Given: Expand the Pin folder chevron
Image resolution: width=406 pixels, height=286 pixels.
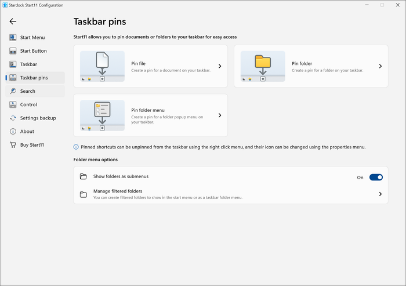Looking at the screenshot, I should click(380, 66).
